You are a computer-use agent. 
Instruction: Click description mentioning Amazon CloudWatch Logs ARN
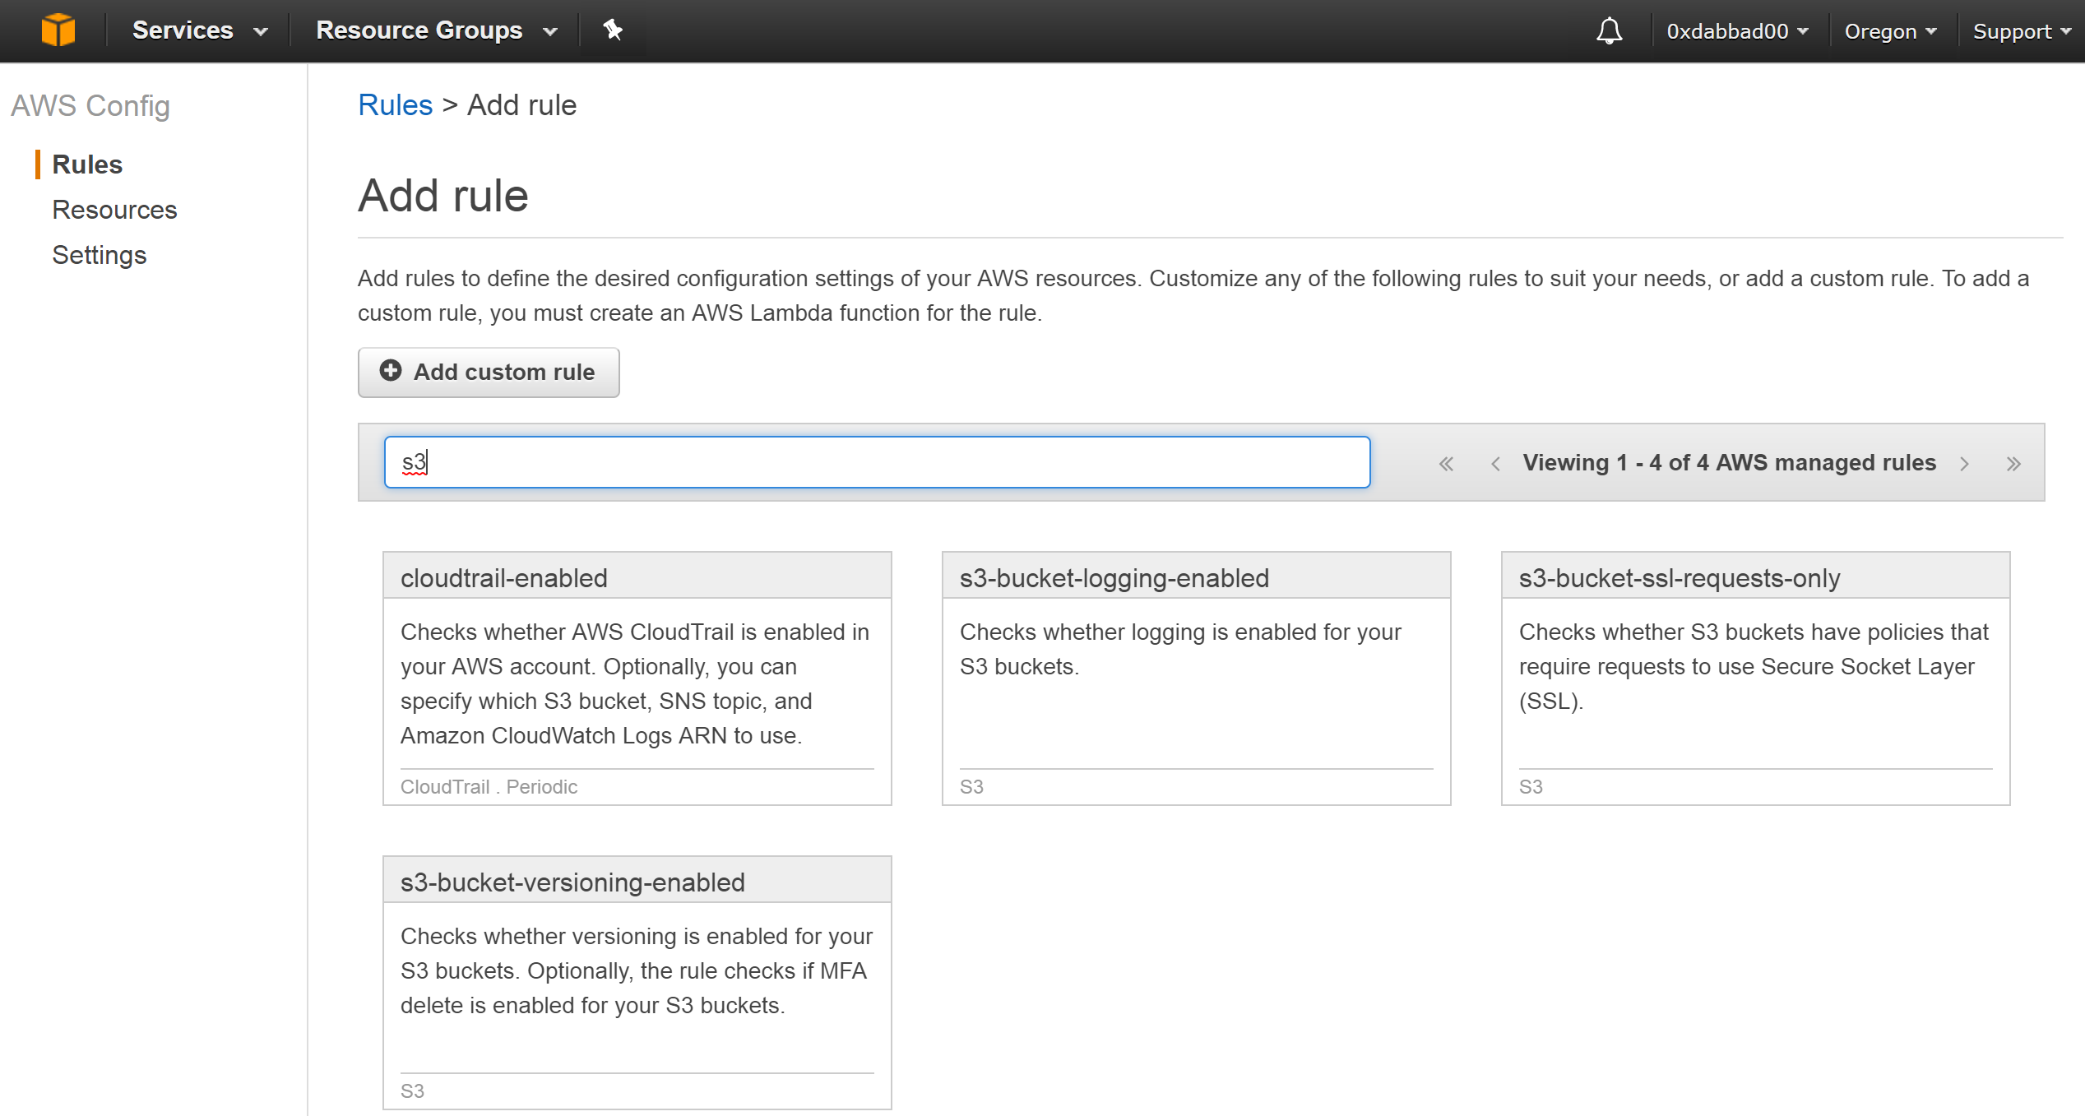(635, 683)
